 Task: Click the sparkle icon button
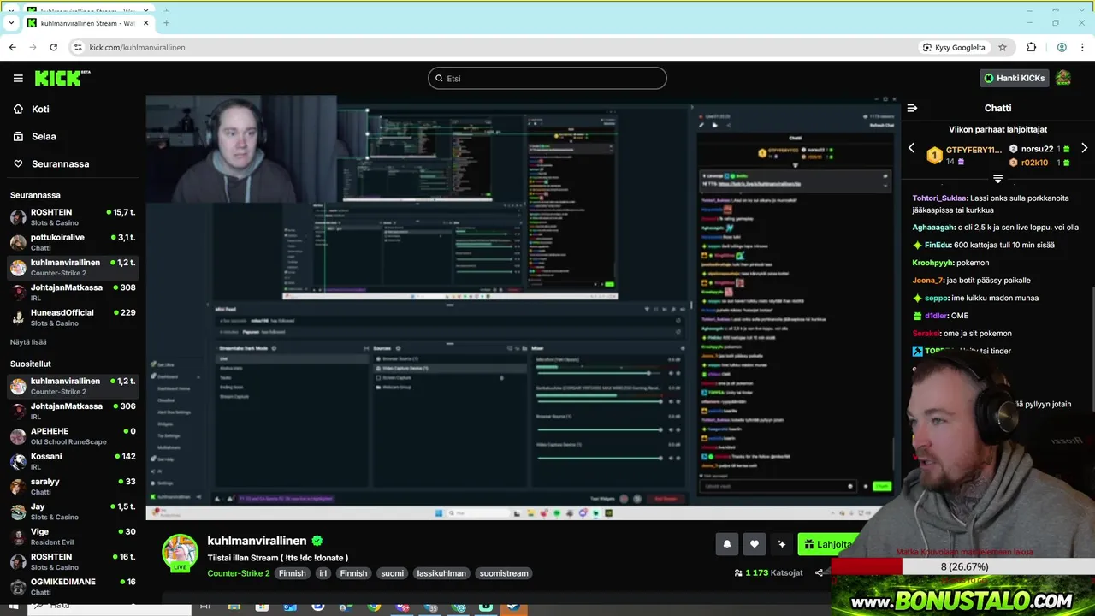coord(781,543)
